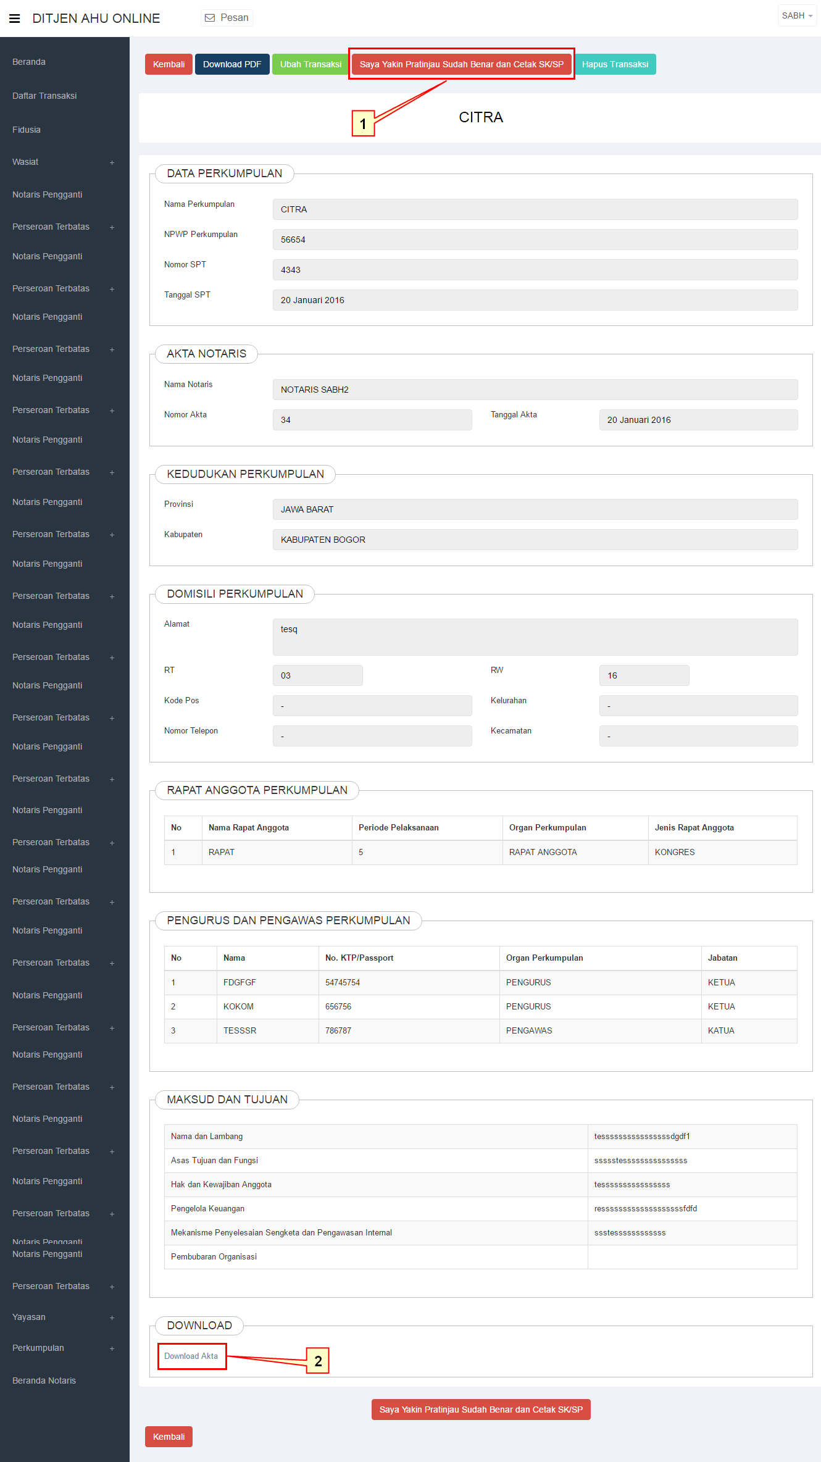Open Beranda Notaris sidebar item
Image resolution: width=821 pixels, height=1462 pixels.
click(x=44, y=1381)
